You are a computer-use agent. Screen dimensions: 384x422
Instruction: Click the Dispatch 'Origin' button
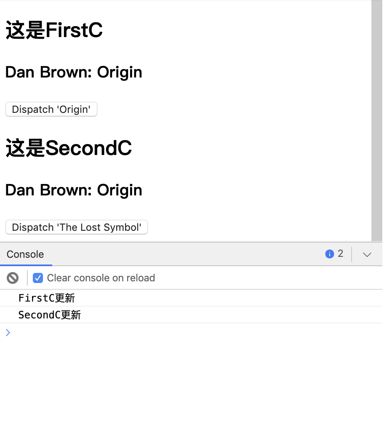coord(51,110)
